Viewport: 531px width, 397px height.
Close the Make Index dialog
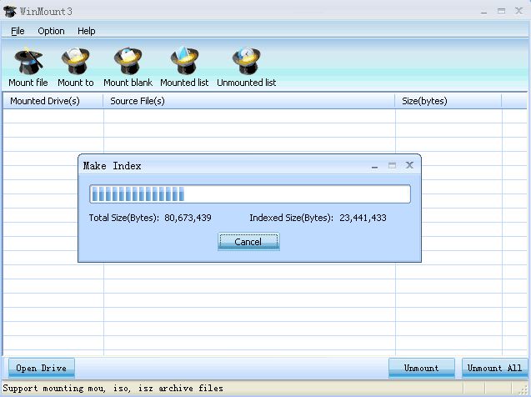(410, 165)
